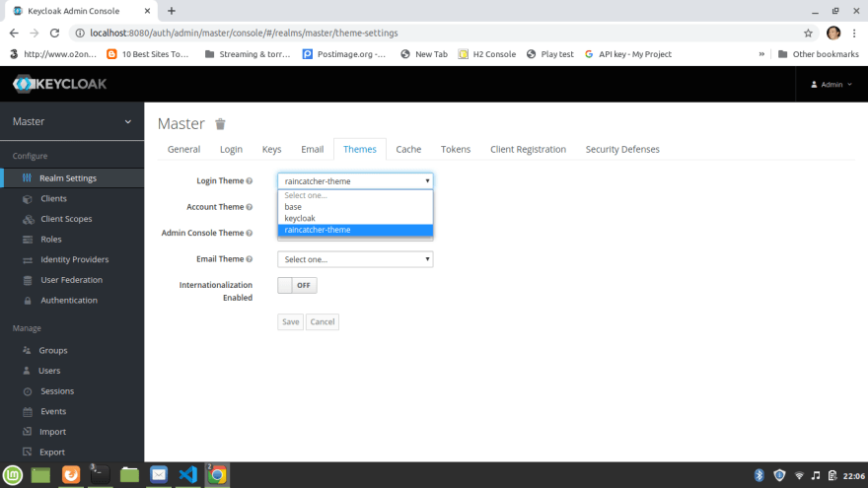The height and width of the screenshot is (488, 868).
Task: Switch to the Cache tab
Action: coord(408,150)
